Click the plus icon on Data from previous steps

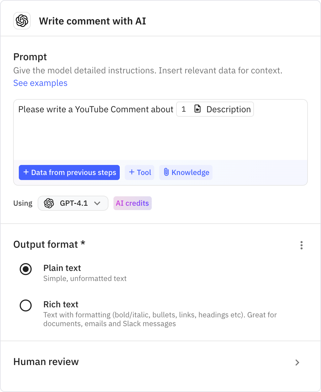tap(26, 172)
